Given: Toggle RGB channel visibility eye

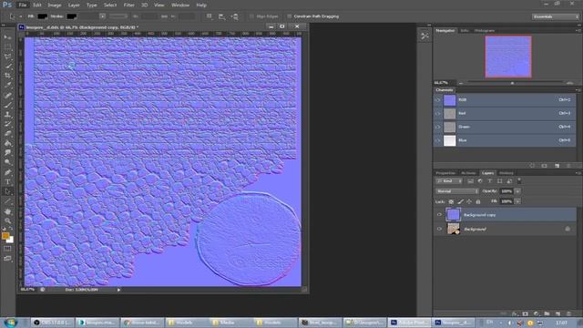Looking at the screenshot, I should 438,100.
